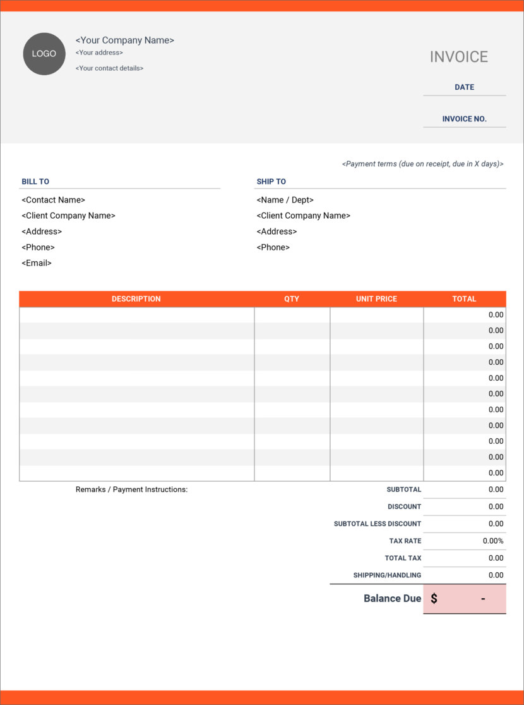Click the round LOGO placeholder
Image resolution: width=524 pixels, height=705 pixels.
point(44,54)
